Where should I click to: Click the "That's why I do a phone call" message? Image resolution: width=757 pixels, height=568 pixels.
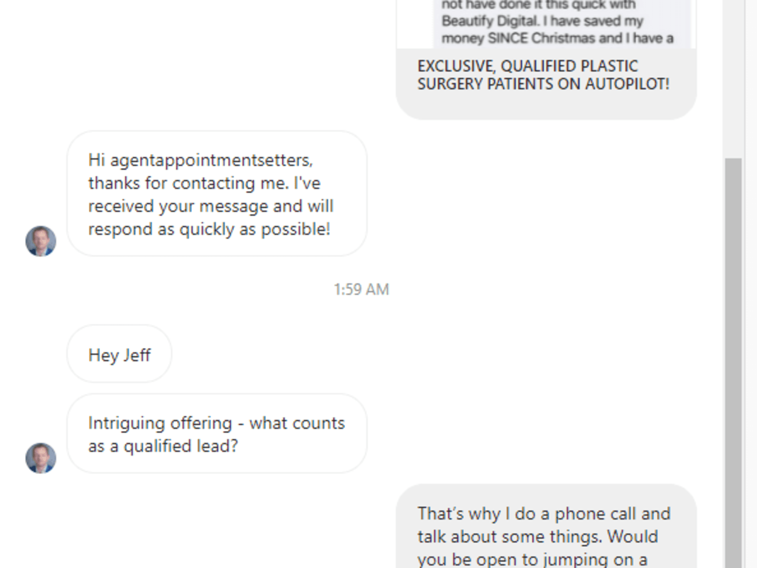click(x=546, y=527)
